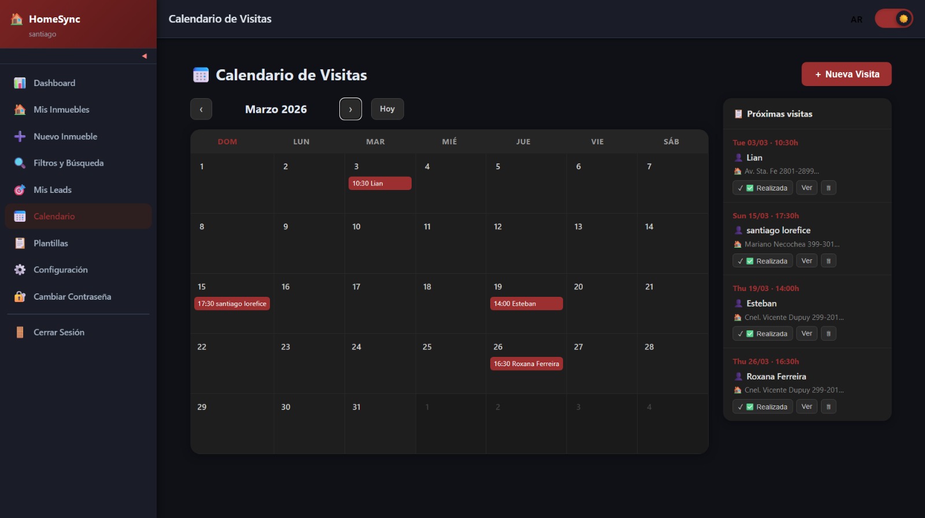Image resolution: width=925 pixels, height=518 pixels.
Task: Open the 14:00 Esteban event
Action: pos(527,304)
